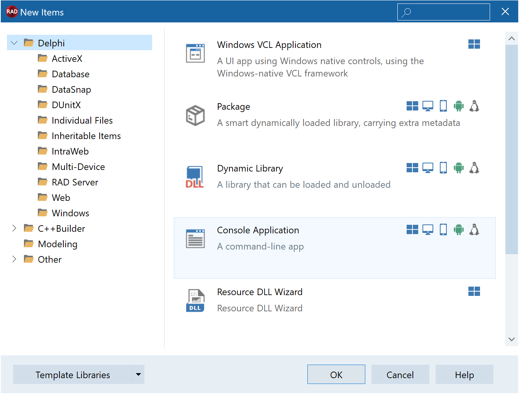Select the Windows VCL Application icon
519x394 pixels.
[195, 53]
